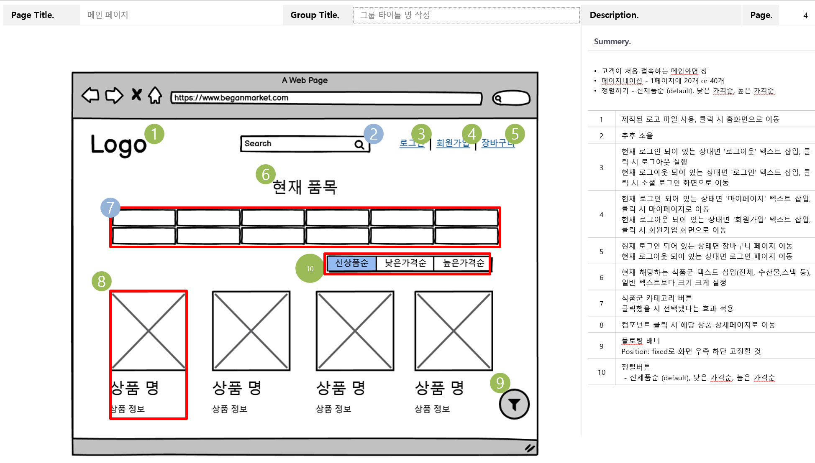Screen dimensions: 815x463
Task: Click summary bullet '고객이 처음 접속하는 메인화면 창'
Action: [x=654, y=71]
